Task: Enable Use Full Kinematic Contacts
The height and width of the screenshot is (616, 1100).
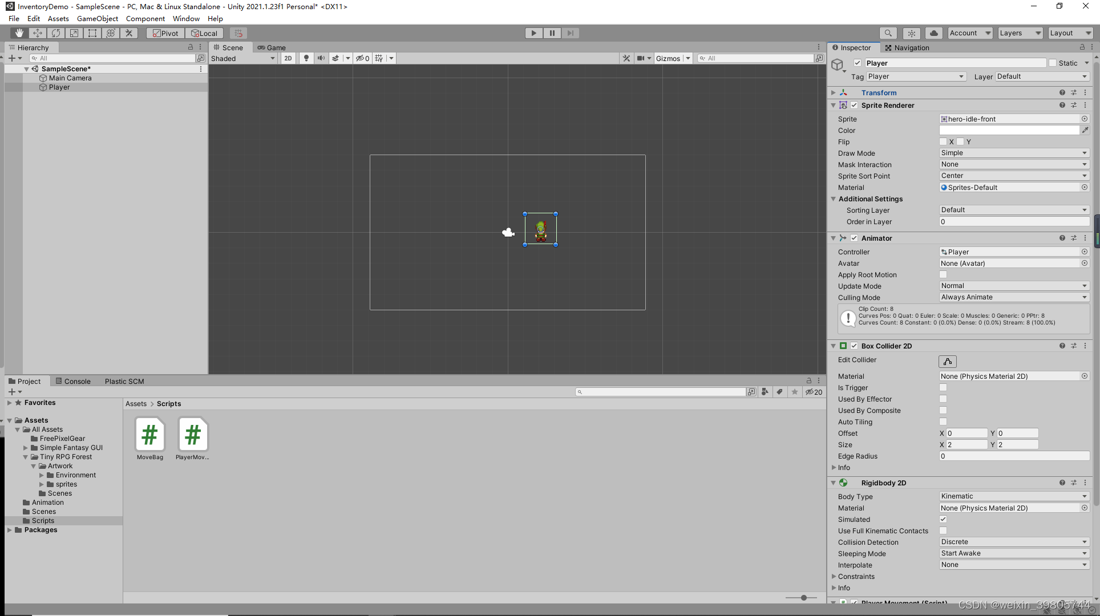Action: pos(943,530)
